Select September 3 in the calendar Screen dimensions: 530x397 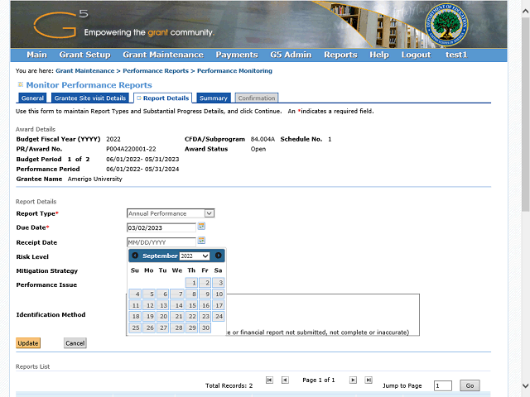219,283
